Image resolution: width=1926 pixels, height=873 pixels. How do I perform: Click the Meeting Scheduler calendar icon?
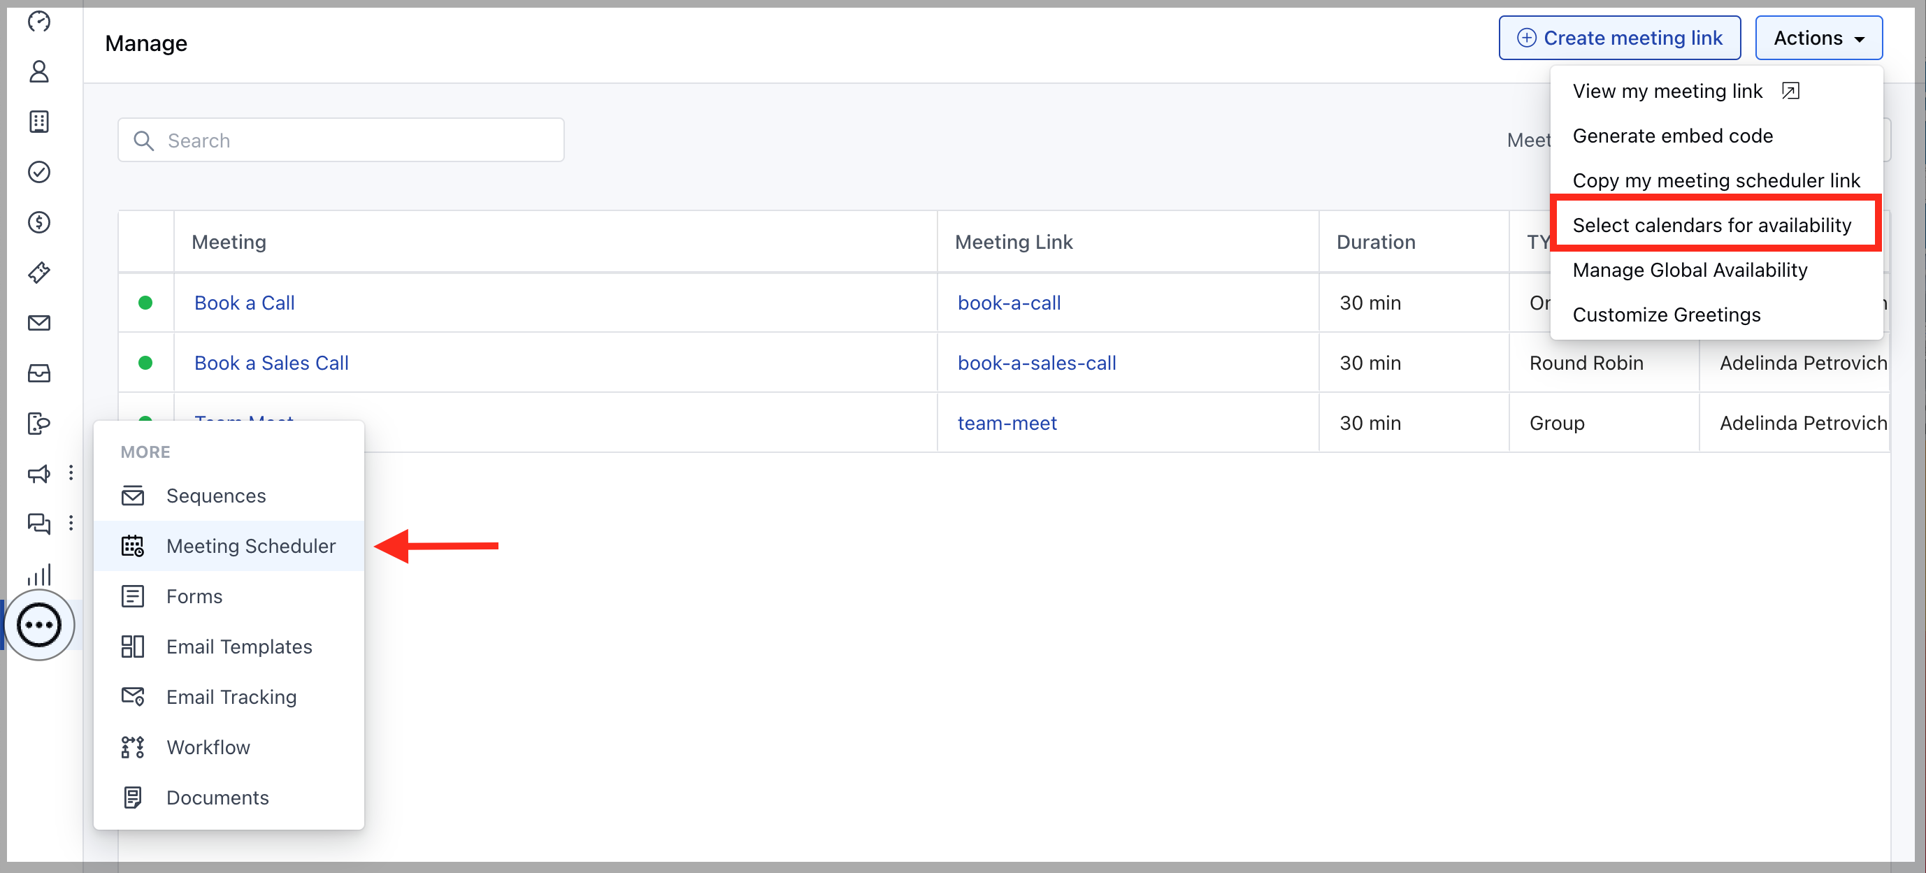coord(132,546)
